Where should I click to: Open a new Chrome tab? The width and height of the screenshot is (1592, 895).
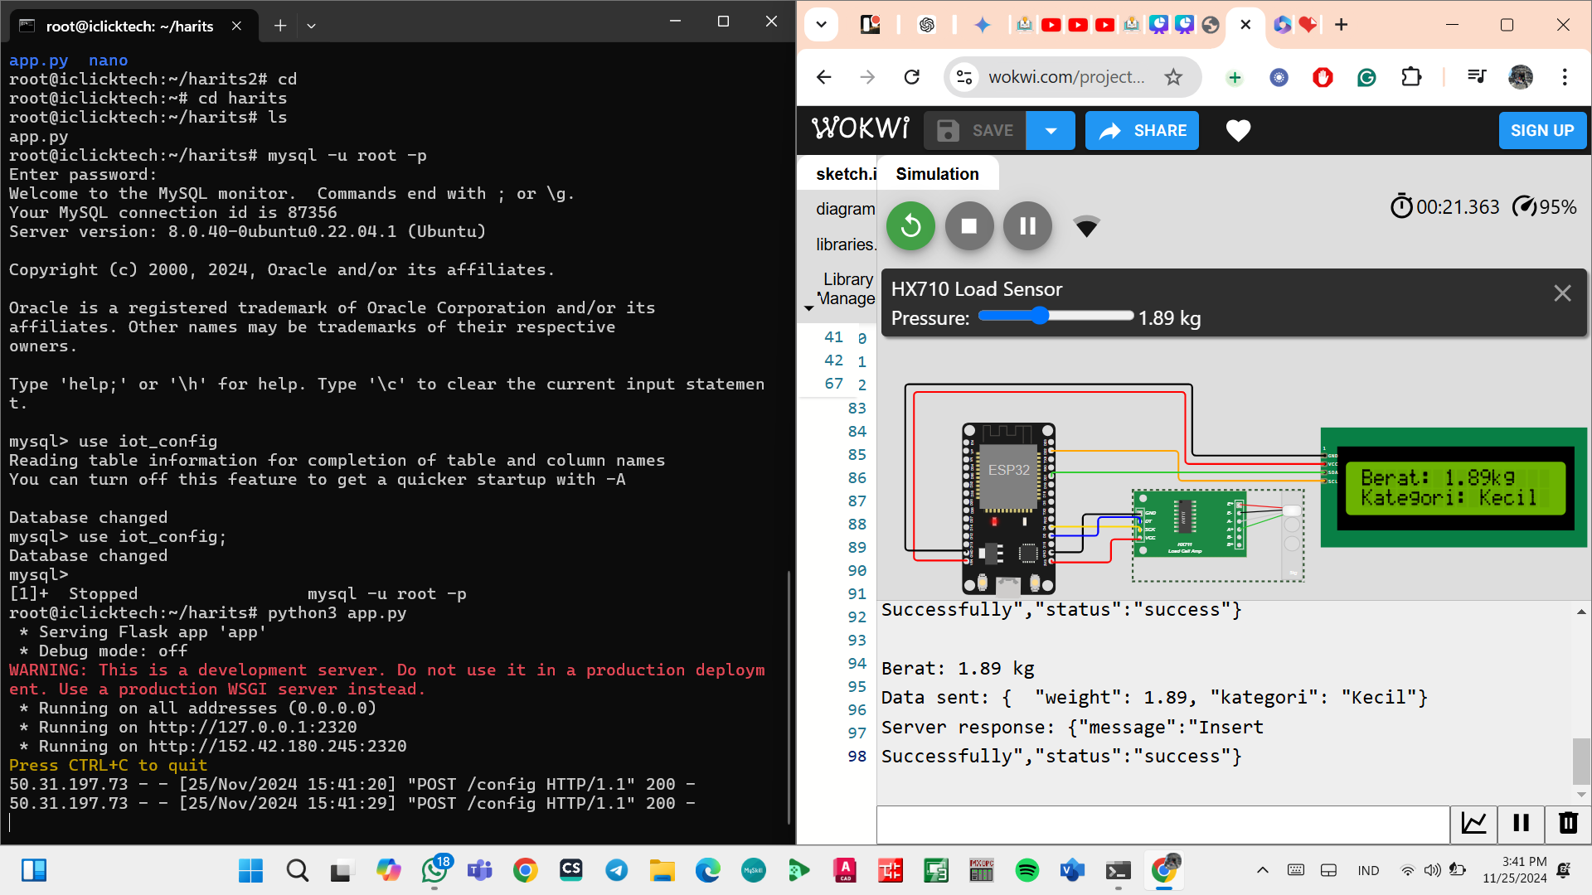(1342, 25)
